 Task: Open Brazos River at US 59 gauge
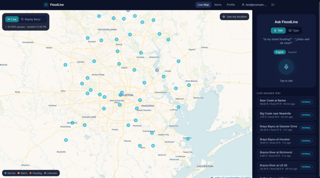tap(286, 167)
